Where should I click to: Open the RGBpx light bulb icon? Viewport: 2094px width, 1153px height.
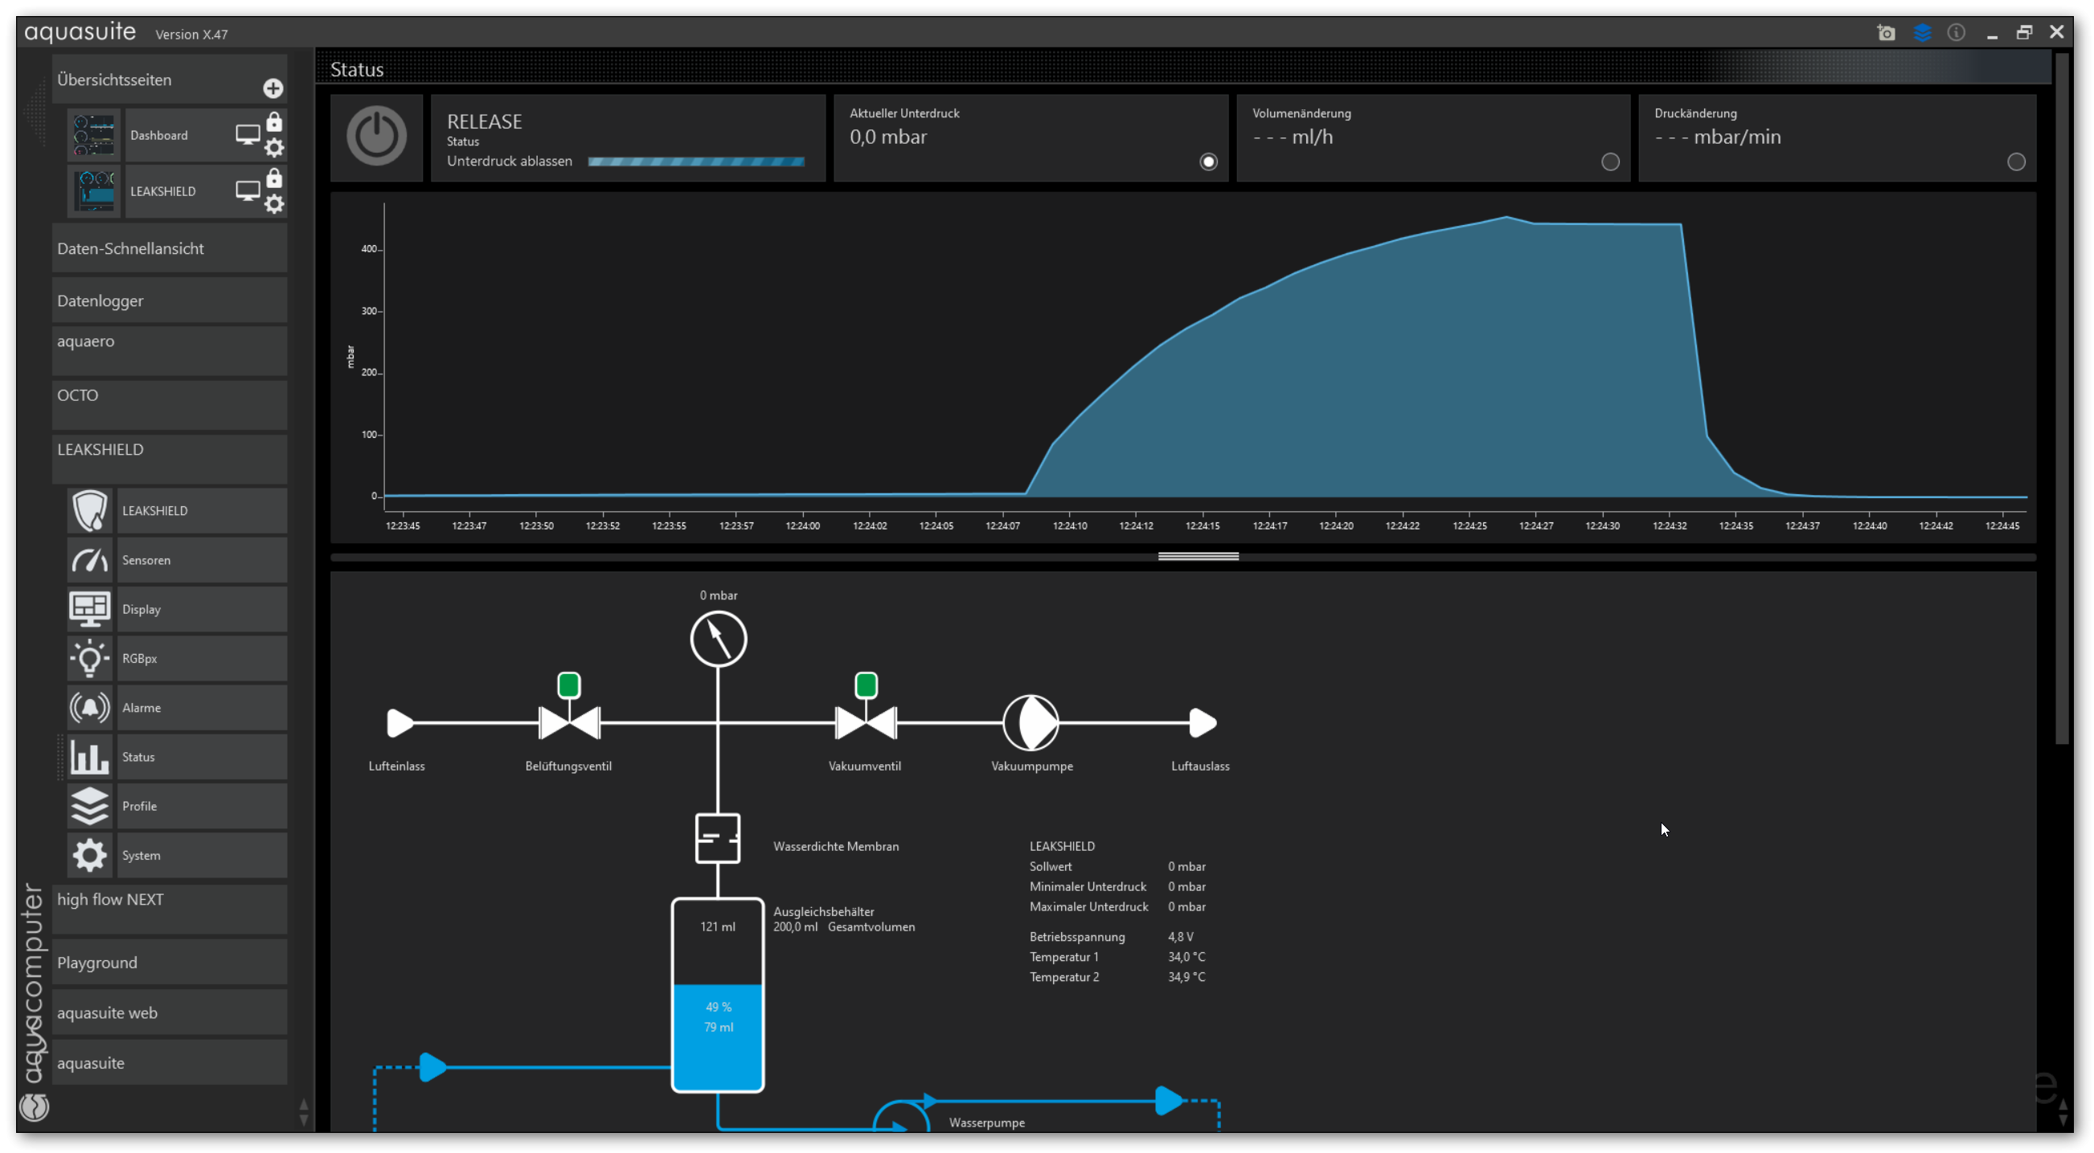coord(89,658)
